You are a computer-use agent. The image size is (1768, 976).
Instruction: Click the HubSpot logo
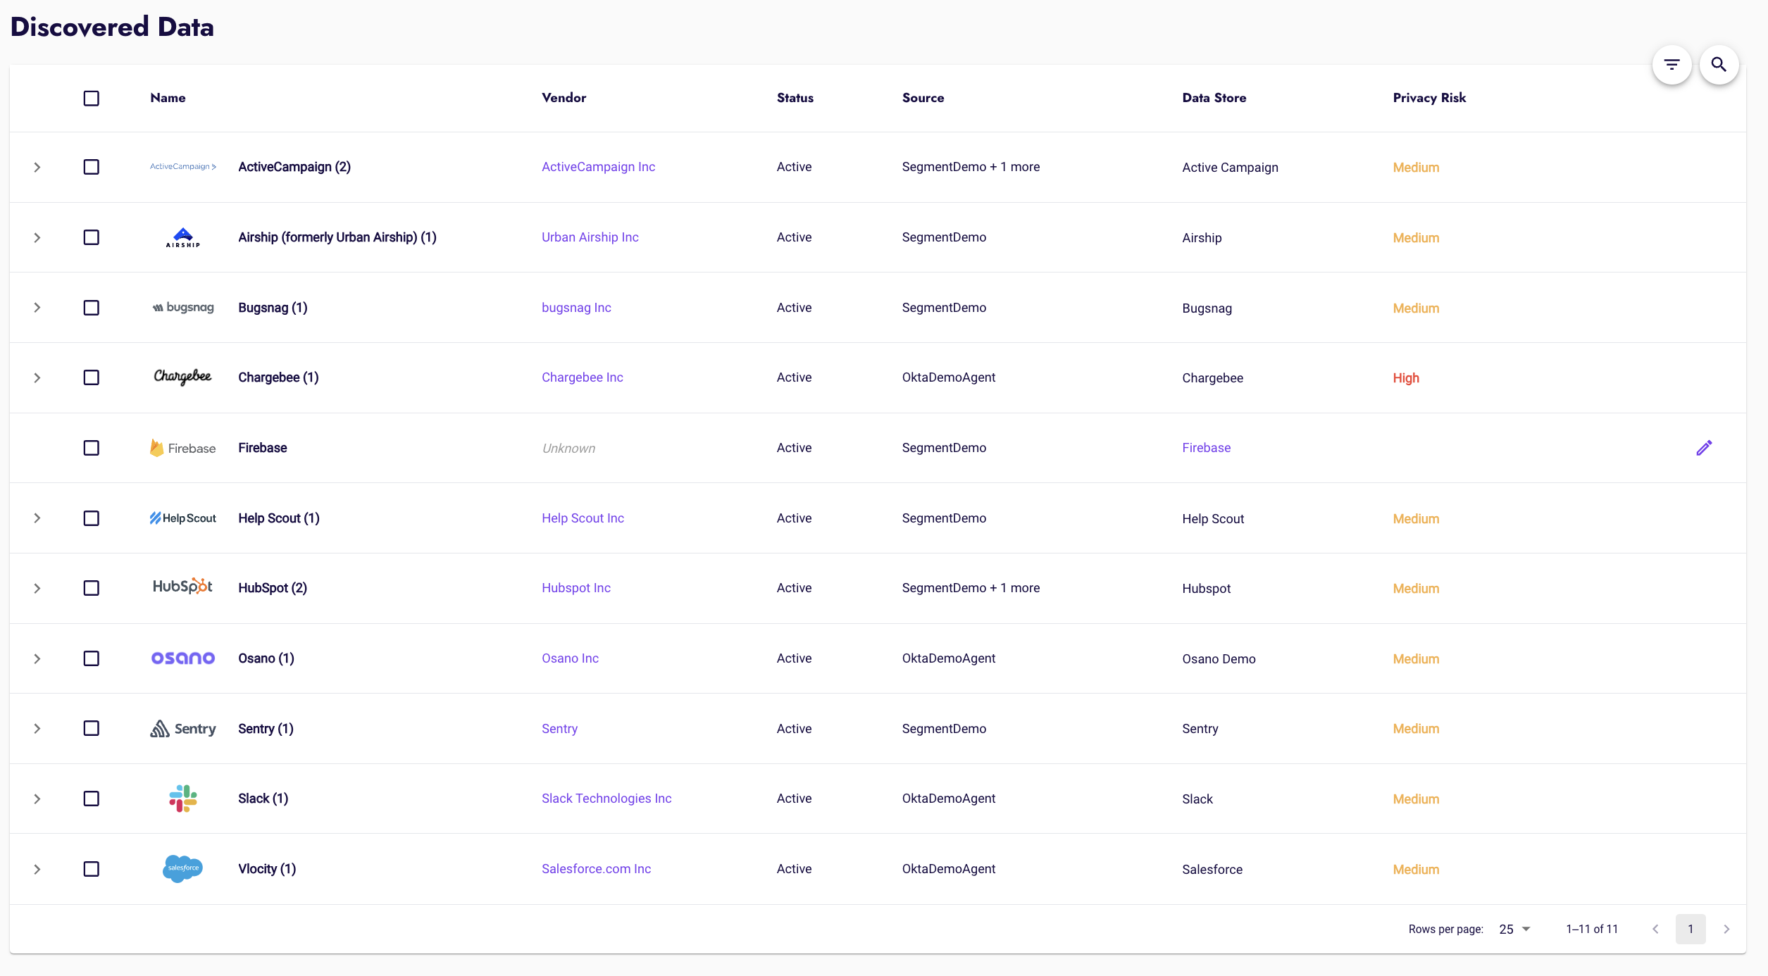pyautogui.click(x=183, y=587)
